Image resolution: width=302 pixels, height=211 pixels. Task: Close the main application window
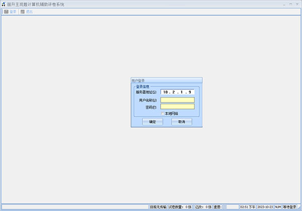[x=297, y=5]
